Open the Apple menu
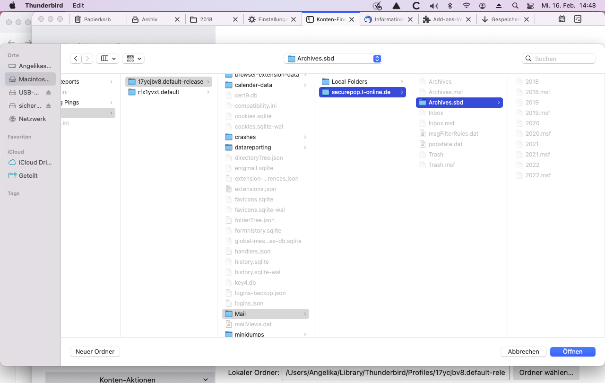This screenshot has height=383, width=605. (x=13, y=6)
